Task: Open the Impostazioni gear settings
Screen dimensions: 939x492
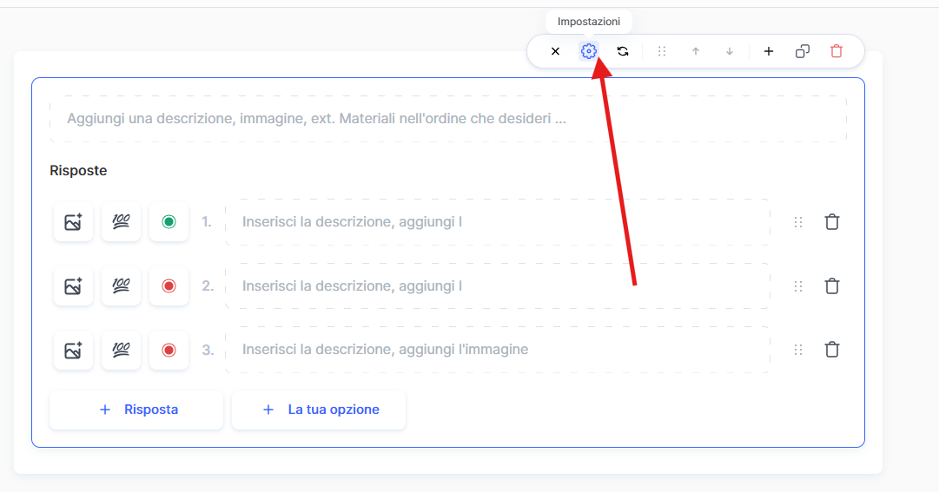Action: click(589, 51)
